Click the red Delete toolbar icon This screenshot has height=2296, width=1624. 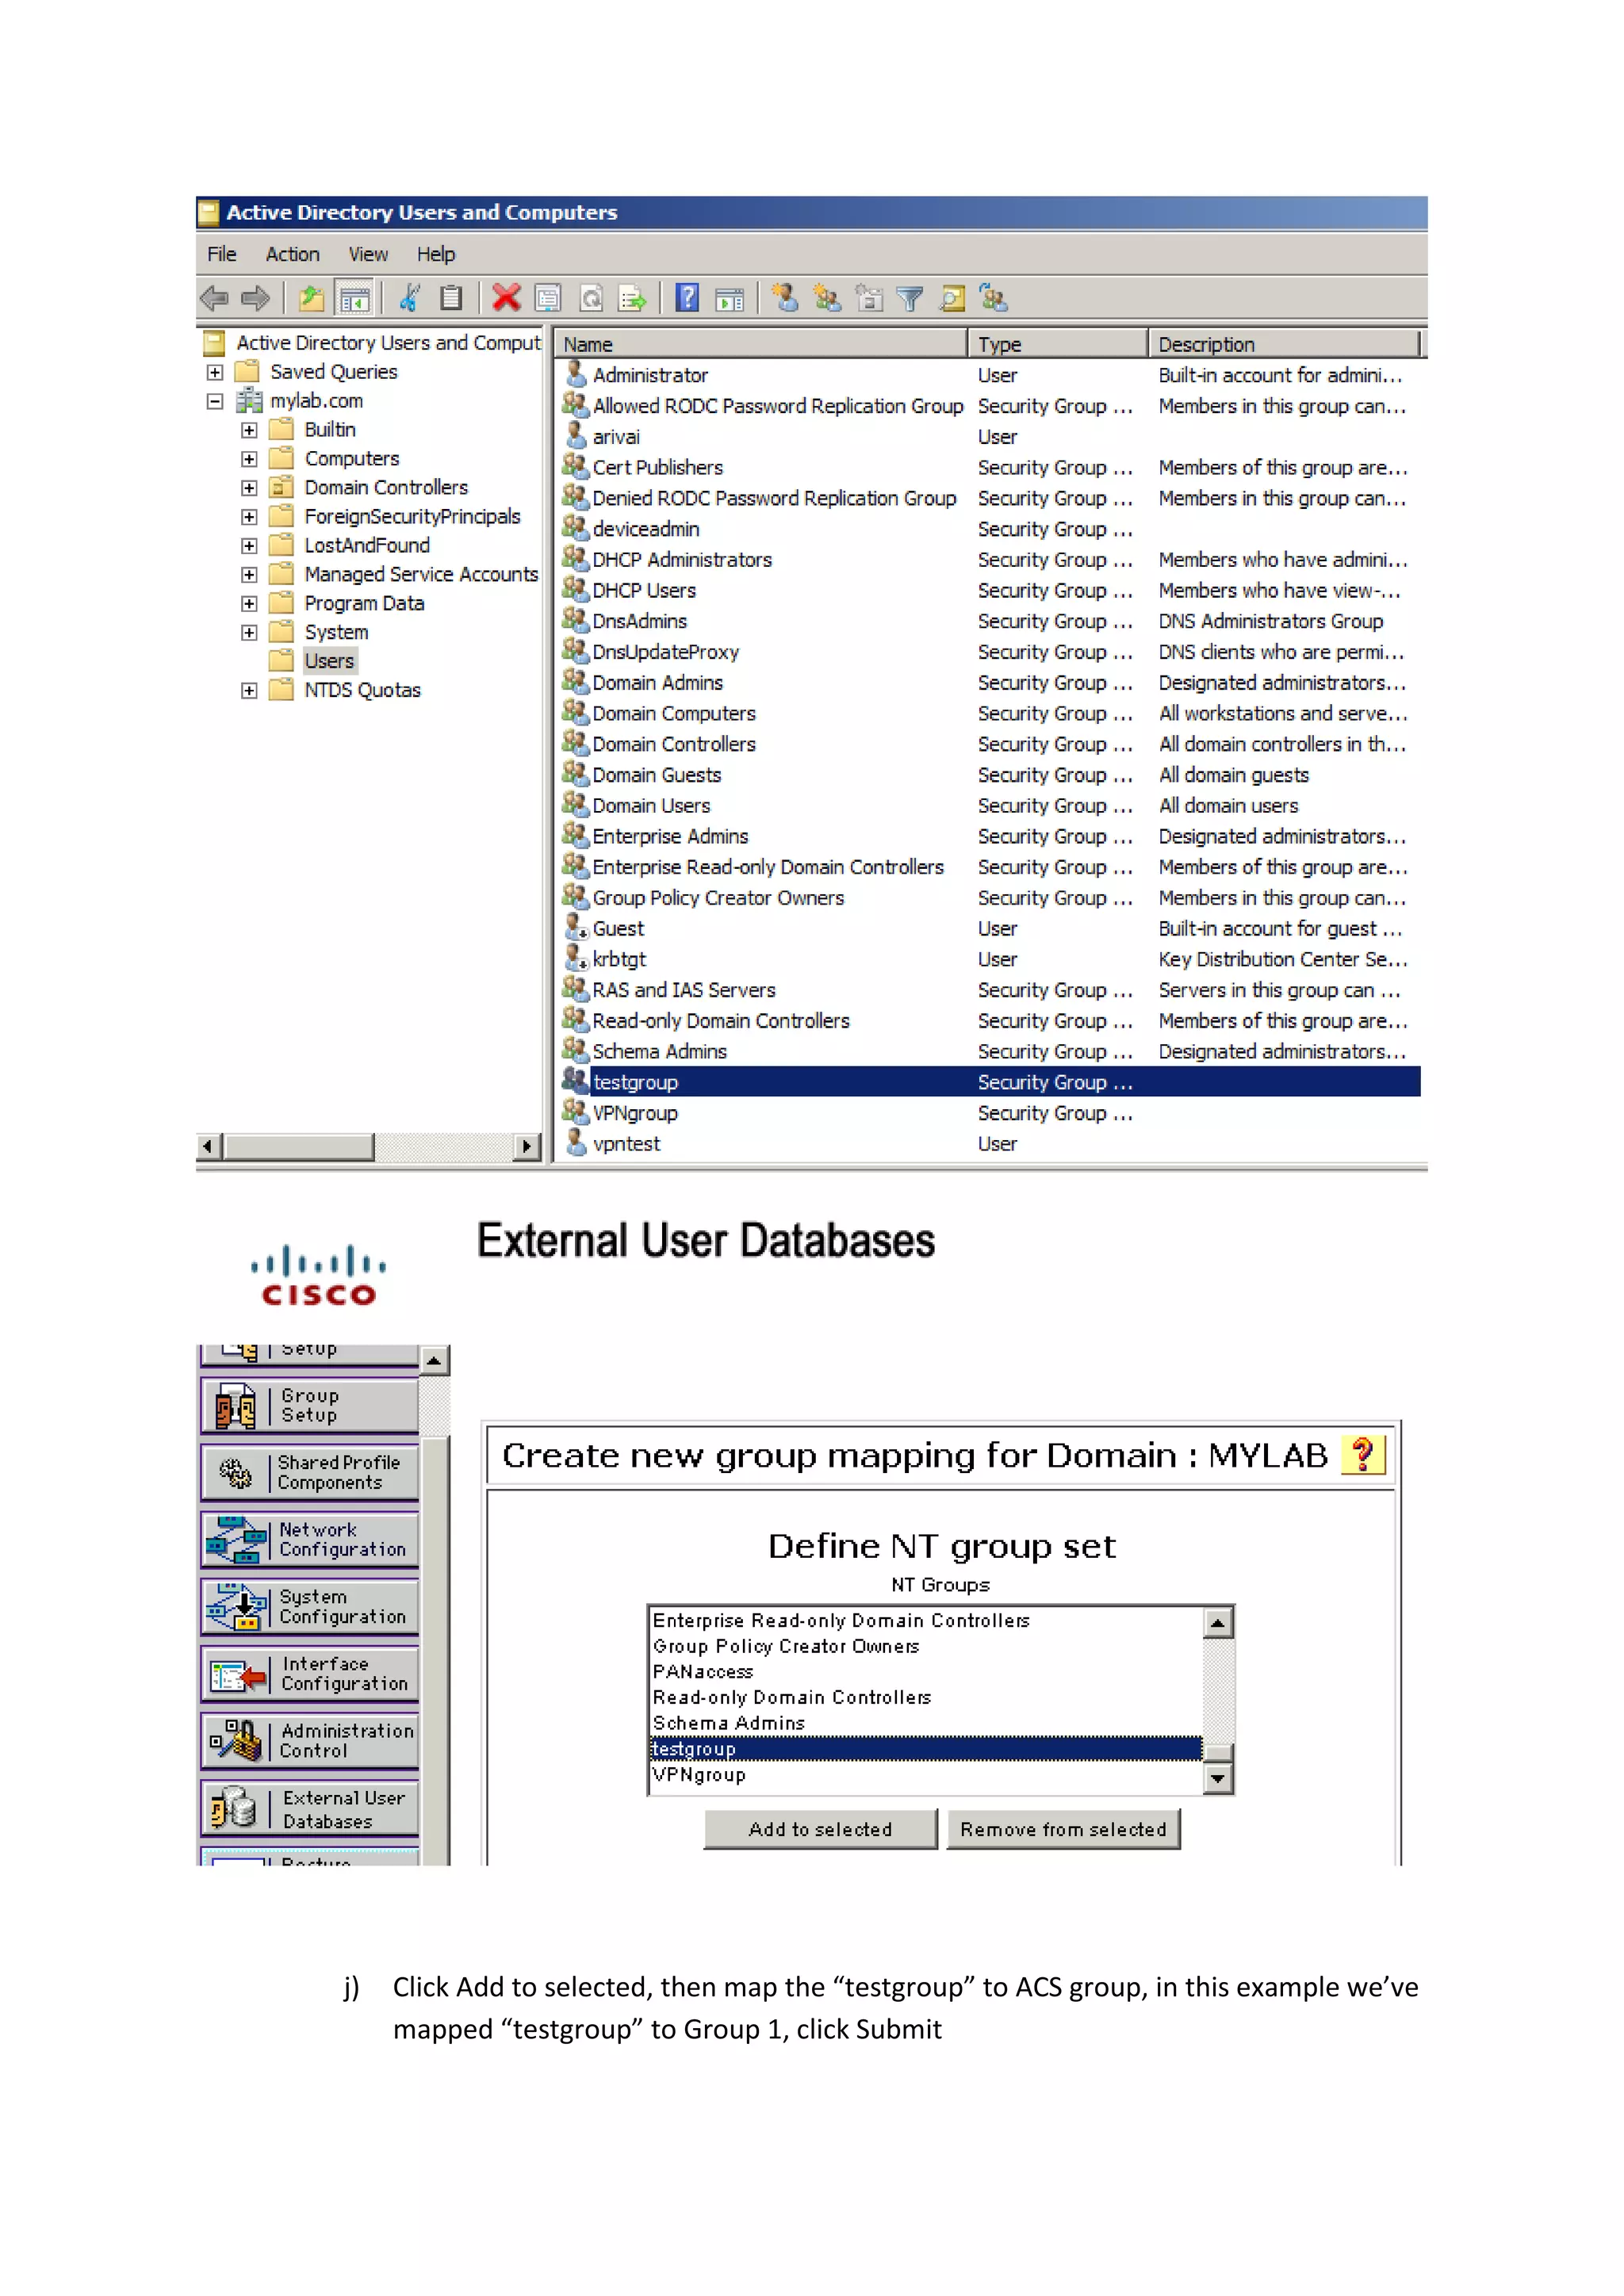click(x=506, y=298)
